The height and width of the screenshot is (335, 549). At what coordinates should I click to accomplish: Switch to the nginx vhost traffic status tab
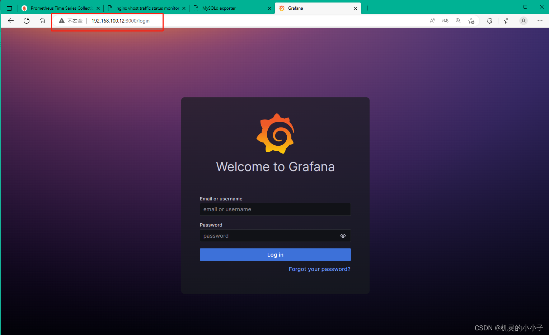[x=147, y=8]
